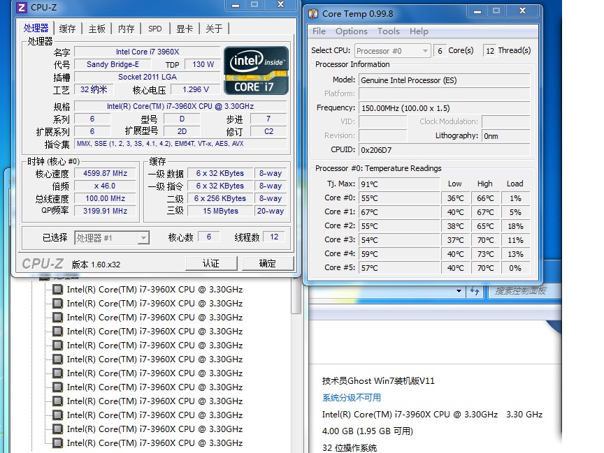Click the ninth i7-3960X processor chip icon

58,401
